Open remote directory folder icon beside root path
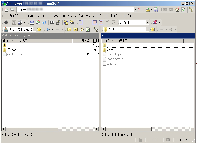This screenshot has width=197, height=144. click(x=153, y=29)
